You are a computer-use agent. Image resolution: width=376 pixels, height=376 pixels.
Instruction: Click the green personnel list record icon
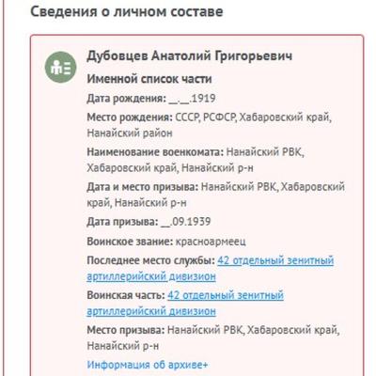60,68
